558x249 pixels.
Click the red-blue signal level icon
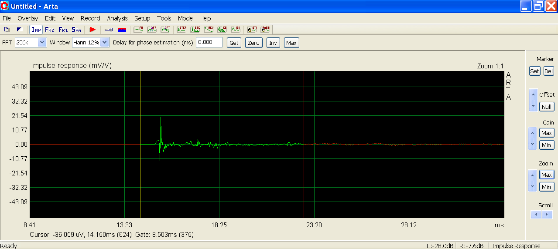pos(122,30)
